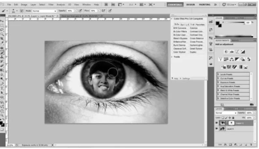Expand Exposure Presets
This screenshot has width=259, height=149.
[218, 82]
